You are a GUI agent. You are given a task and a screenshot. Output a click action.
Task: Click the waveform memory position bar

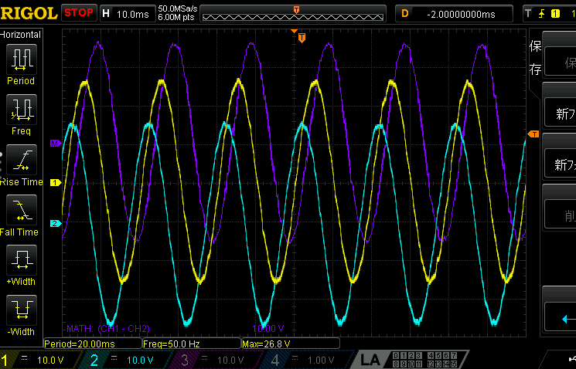click(x=297, y=14)
